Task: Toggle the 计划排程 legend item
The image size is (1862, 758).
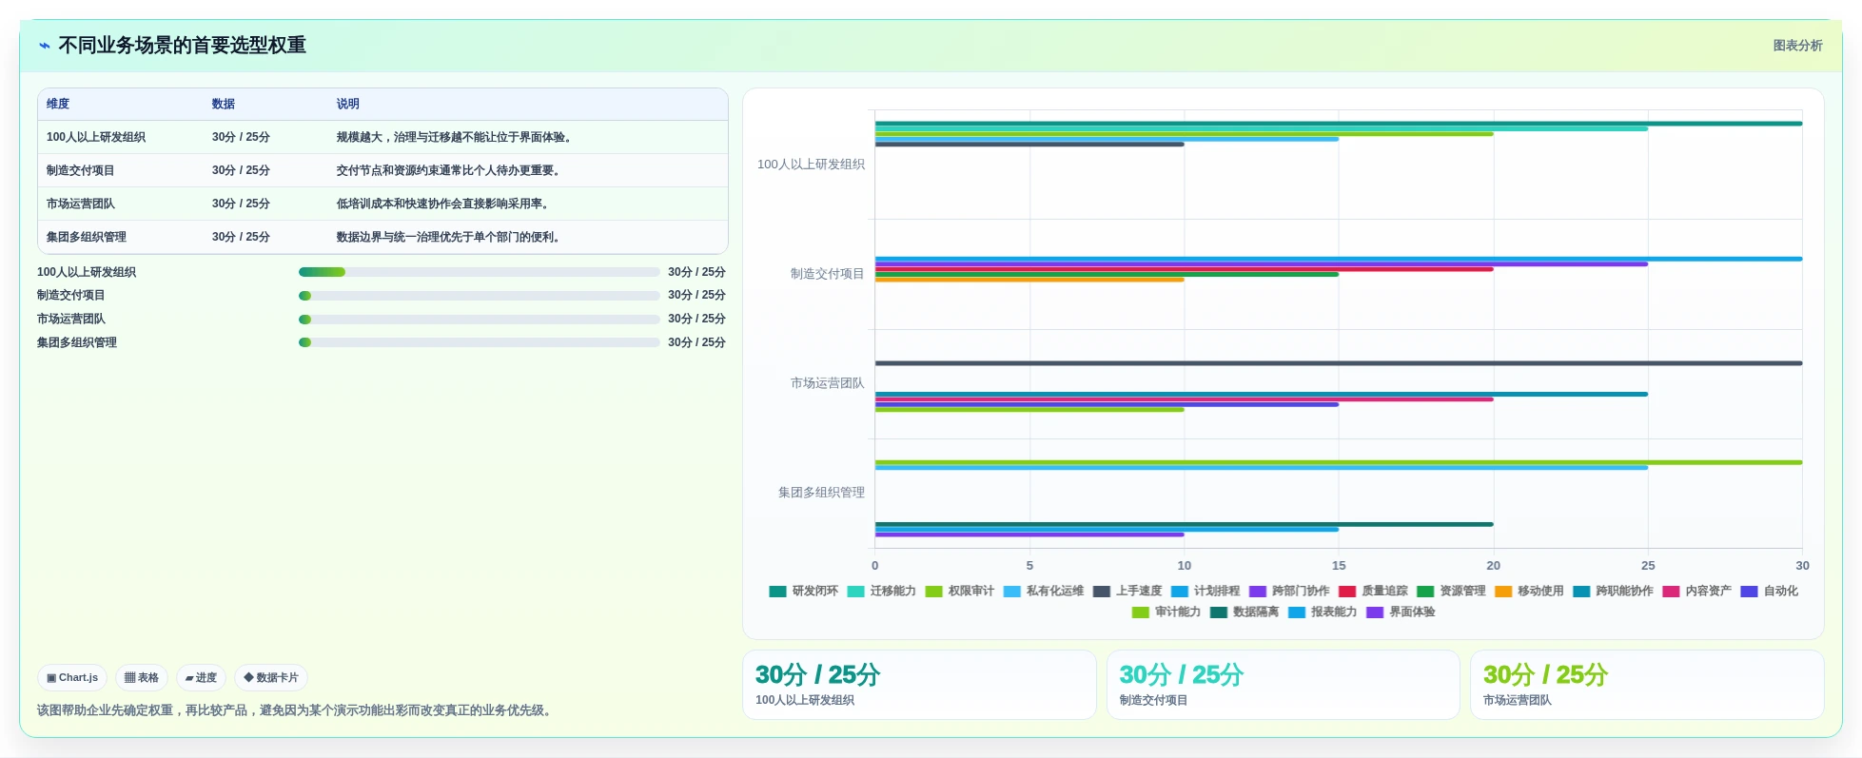Action: [1205, 592]
